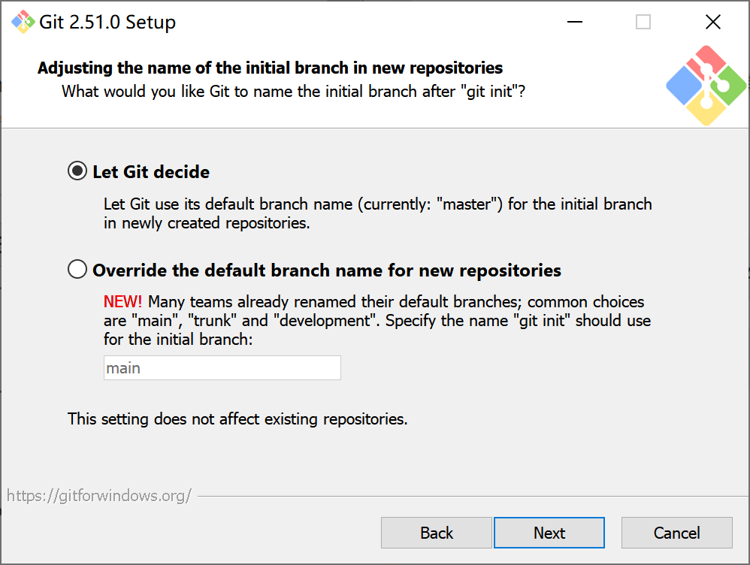
Task: Click the branch name input showing main
Action: 222,367
